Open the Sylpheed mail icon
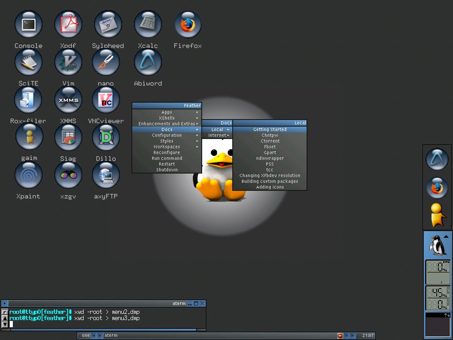The width and height of the screenshot is (453, 340). click(108, 25)
